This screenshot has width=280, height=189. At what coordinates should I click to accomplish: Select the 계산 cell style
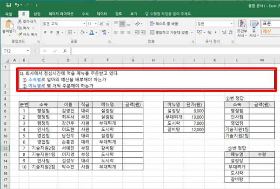click(x=270, y=32)
